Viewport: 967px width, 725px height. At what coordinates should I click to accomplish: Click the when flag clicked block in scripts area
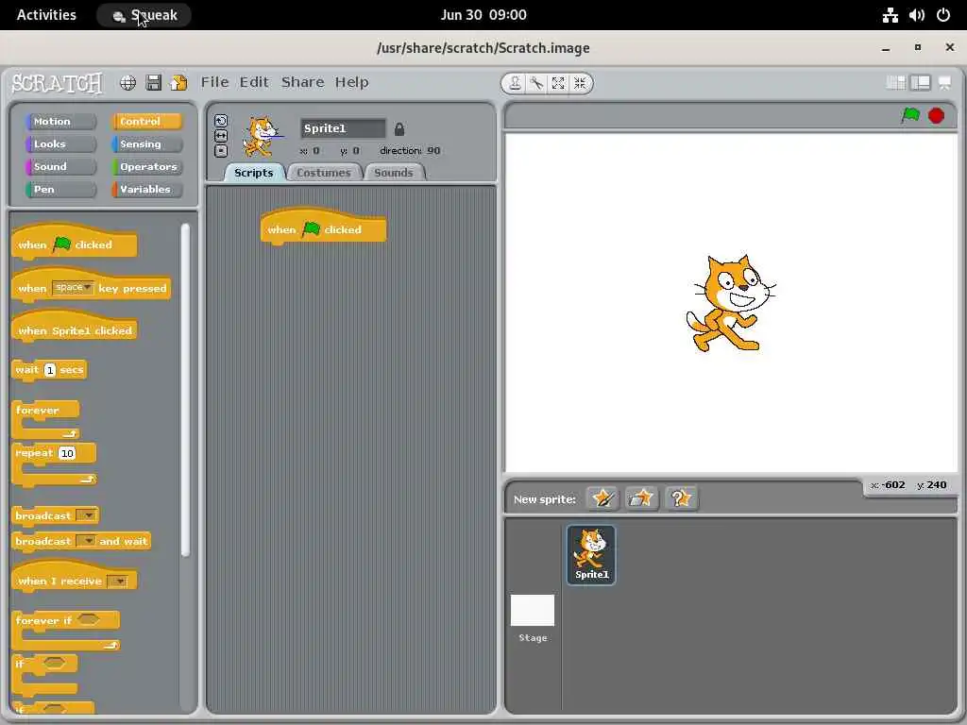[x=323, y=227]
